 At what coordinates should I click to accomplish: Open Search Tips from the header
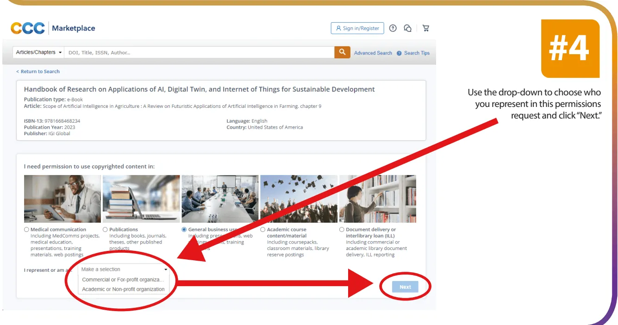click(x=416, y=53)
